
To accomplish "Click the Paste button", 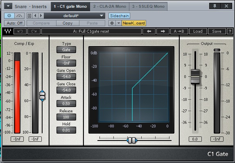I will [92, 23].
